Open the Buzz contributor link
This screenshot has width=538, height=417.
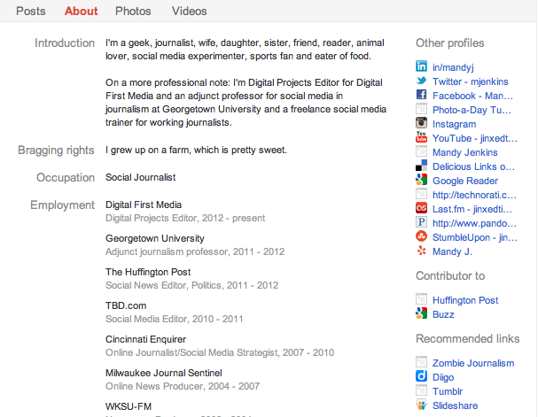(x=443, y=314)
